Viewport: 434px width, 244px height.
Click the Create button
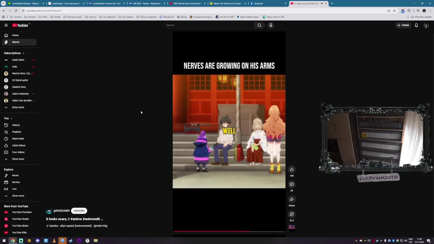pos(403,25)
